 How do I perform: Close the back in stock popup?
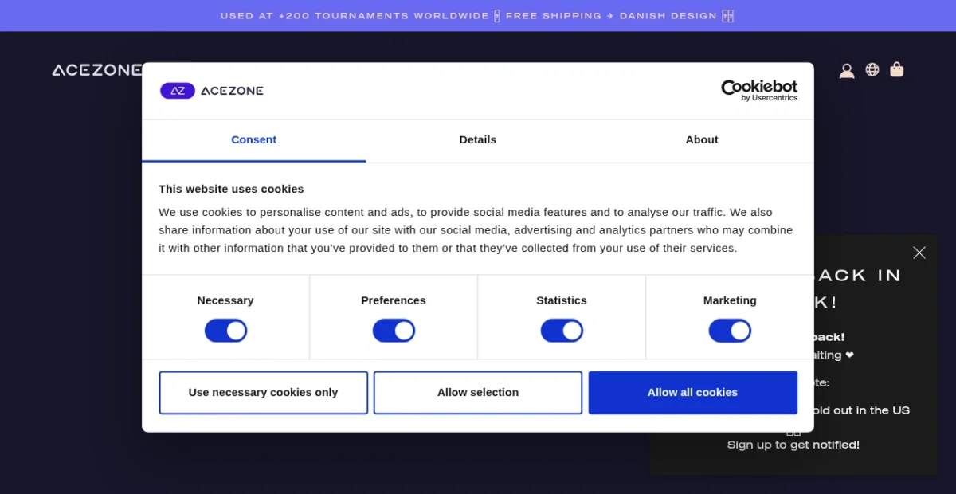pyautogui.click(x=919, y=253)
